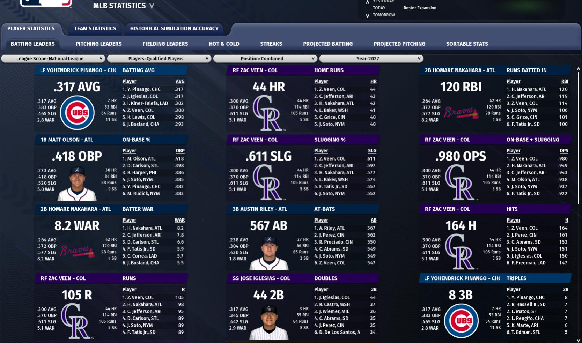
Task: Open the Historical Simulation Accuracy tab
Action: pyautogui.click(x=174, y=29)
